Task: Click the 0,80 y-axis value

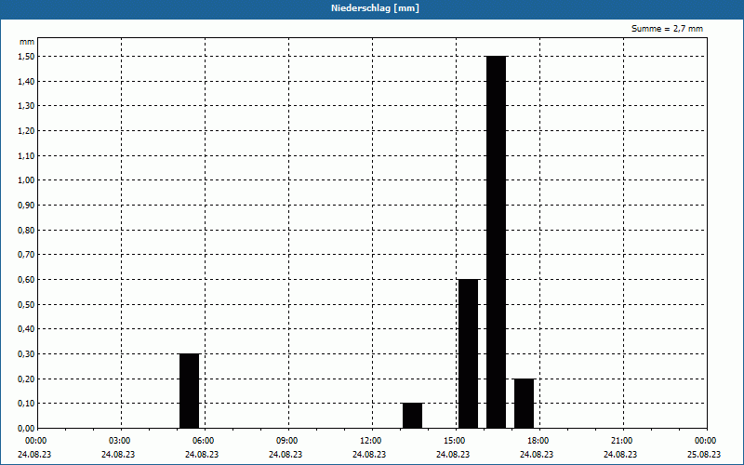Action: click(26, 230)
